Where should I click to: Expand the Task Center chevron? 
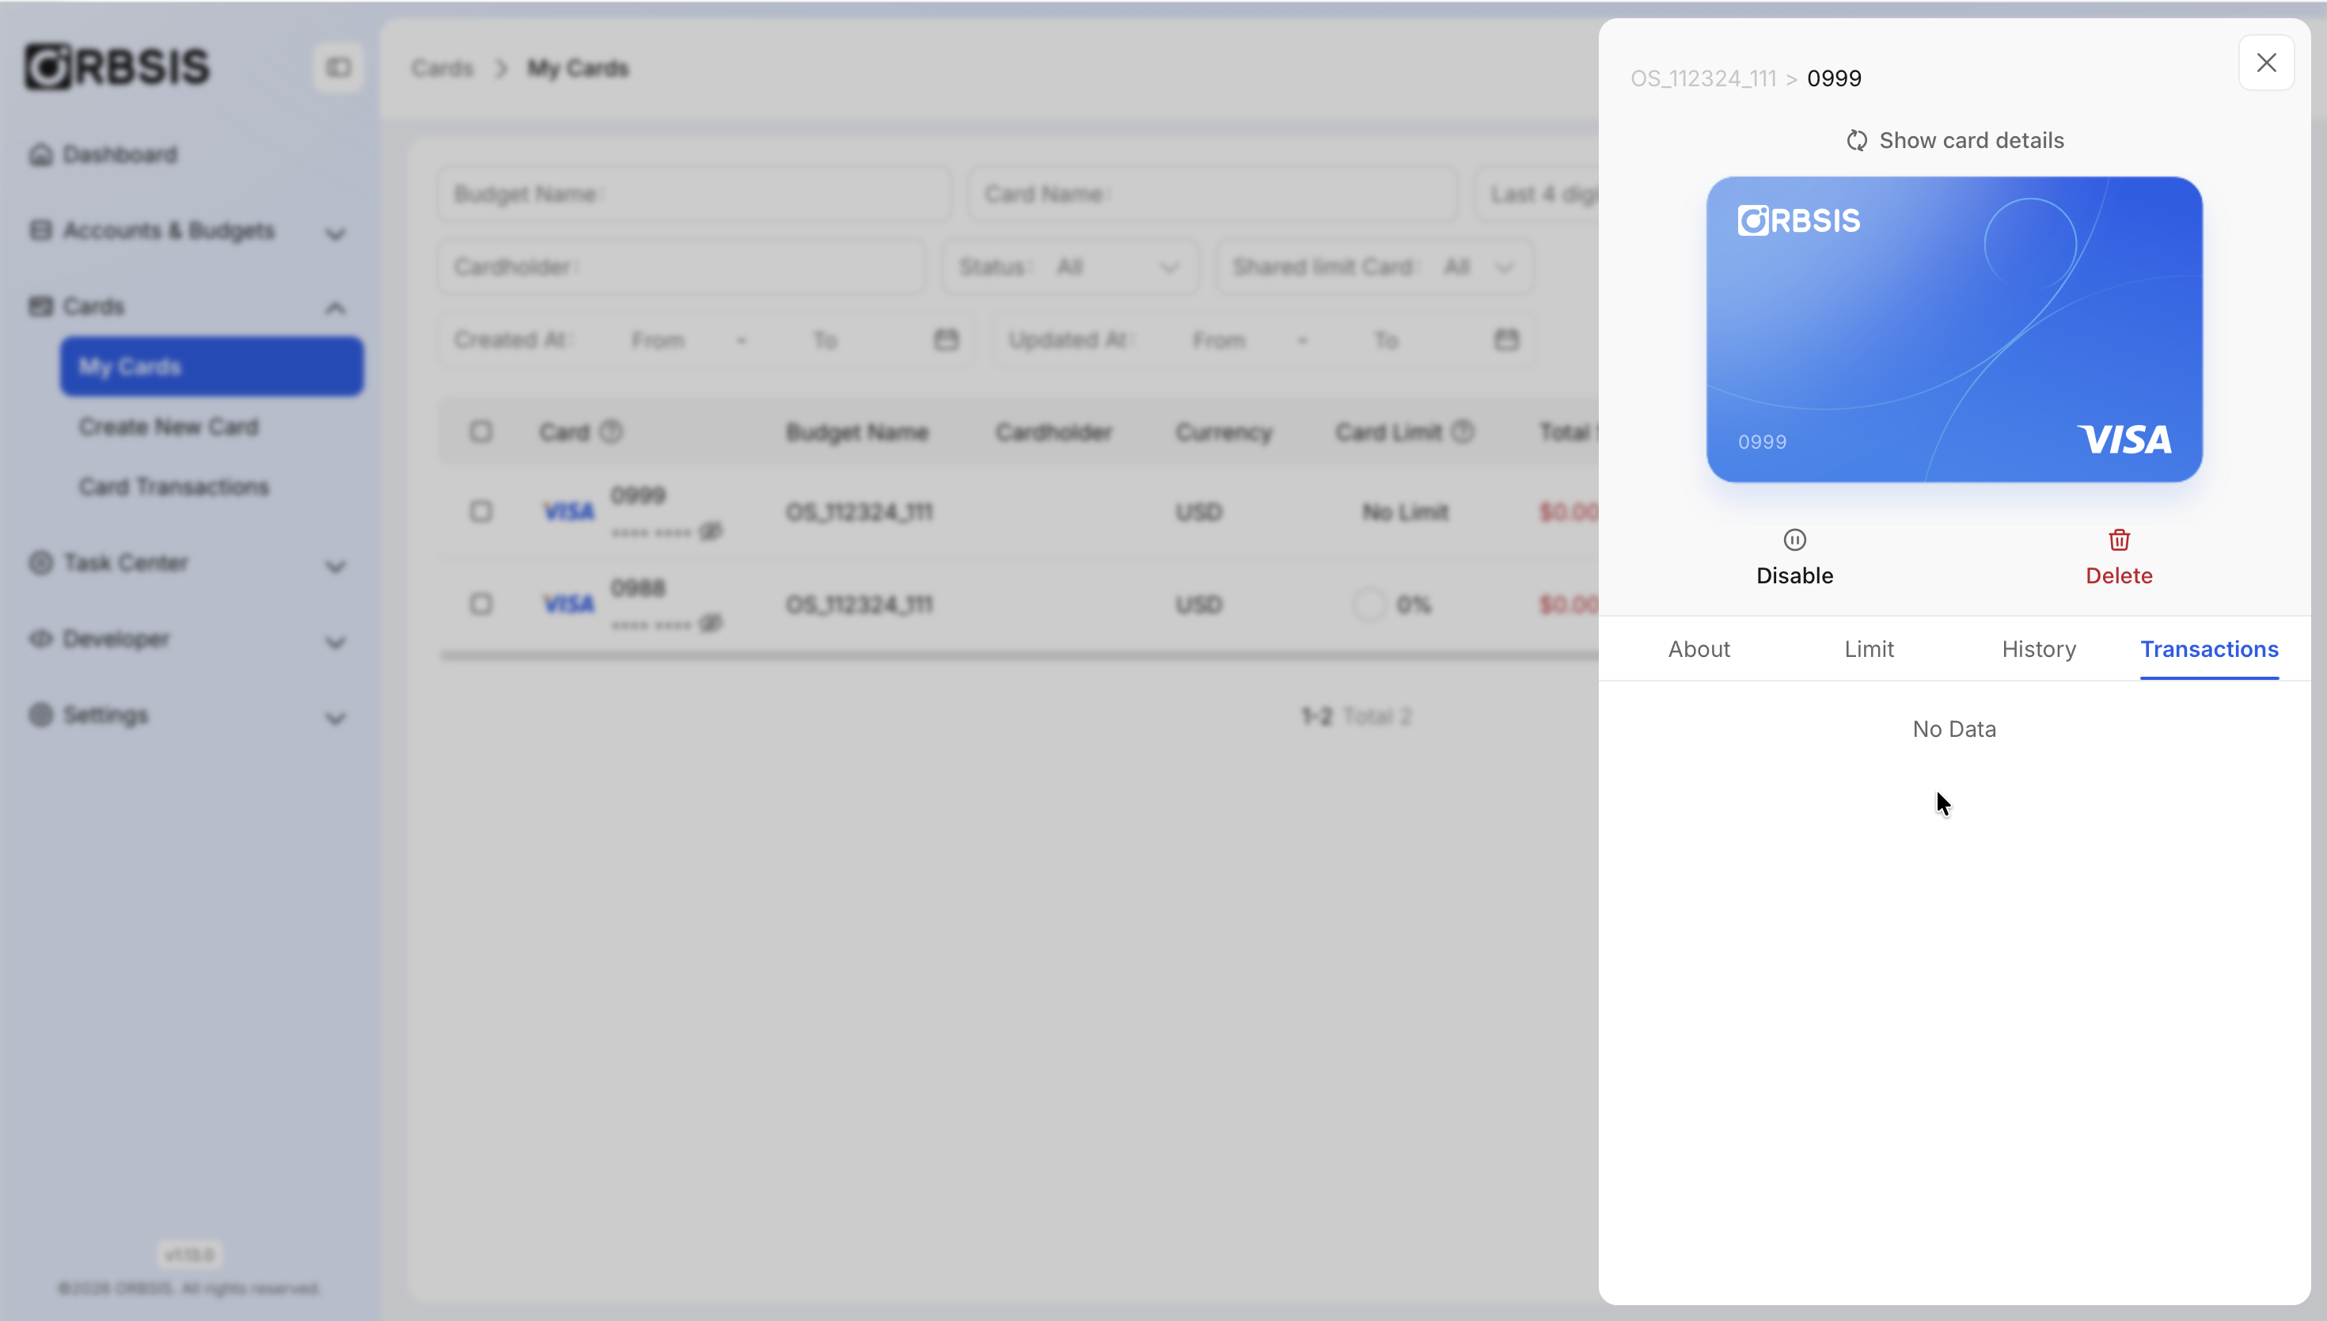(x=336, y=567)
